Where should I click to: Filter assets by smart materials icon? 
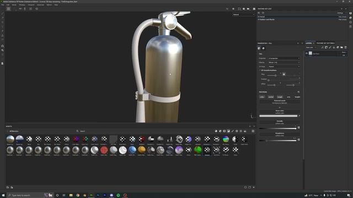[220, 131]
